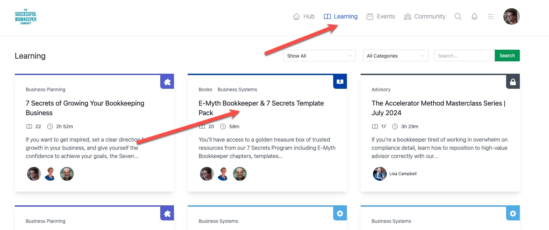Open 7 Secrets of Growing Your Bookkeeping Business
This screenshot has width=549, height=230.
click(x=85, y=108)
